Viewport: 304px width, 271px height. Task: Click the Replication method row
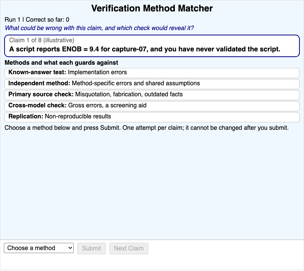152,117
